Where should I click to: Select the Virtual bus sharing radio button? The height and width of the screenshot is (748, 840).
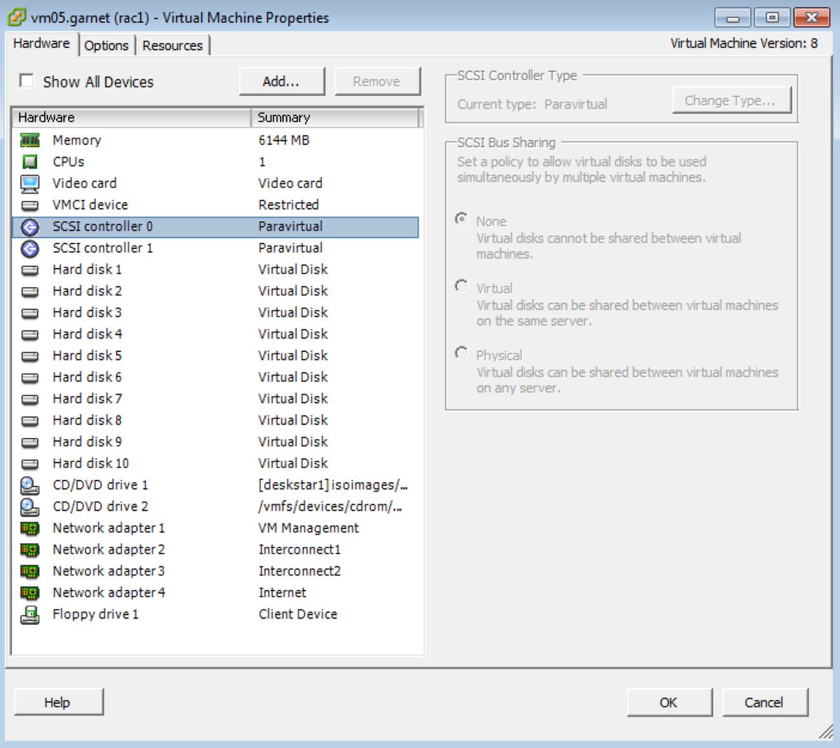pyautogui.click(x=461, y=286)
